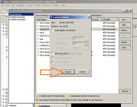The width and height of the screenshot is (137, 107).
Task: Minimize the Android SDK and AVD Manager window
Action: pyautogui.click(x=124, y=11)
